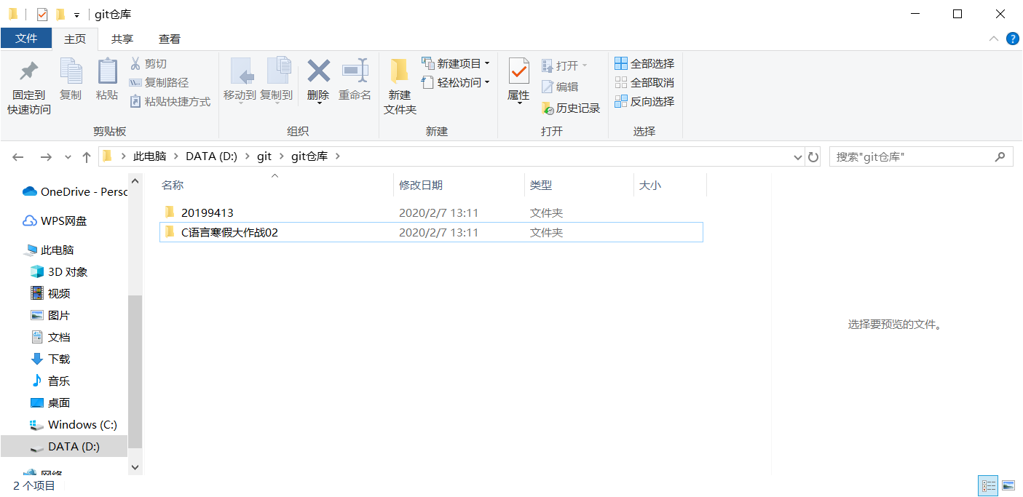Click new folder icon in title bar

coord(60,15)
